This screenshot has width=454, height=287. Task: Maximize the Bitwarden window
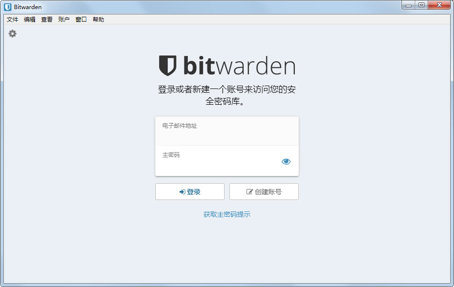pyautogui.click(x=422, y=5)
